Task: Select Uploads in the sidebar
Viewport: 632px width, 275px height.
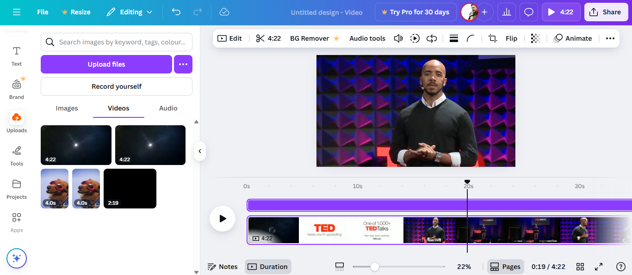Action: pyautogui.click(x=17, y=122)
